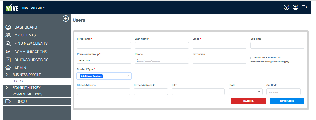The image size is (316, 120).
Task: Focus the Last Name field
Action: (x=162, y=45)
